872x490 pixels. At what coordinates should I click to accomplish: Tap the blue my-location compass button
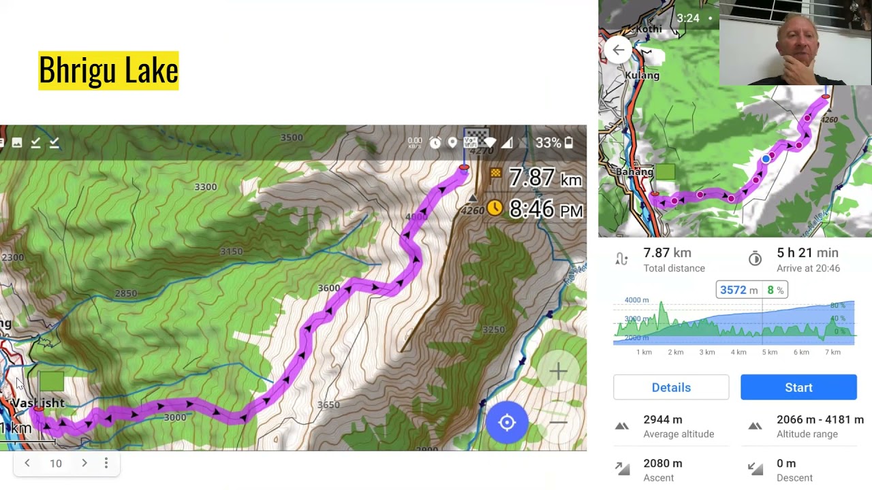pyautogui.click(x=507, y=423)
